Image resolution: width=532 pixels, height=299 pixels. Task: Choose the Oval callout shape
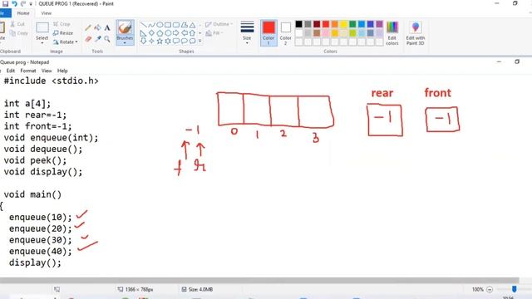click(x=185, y=41)
